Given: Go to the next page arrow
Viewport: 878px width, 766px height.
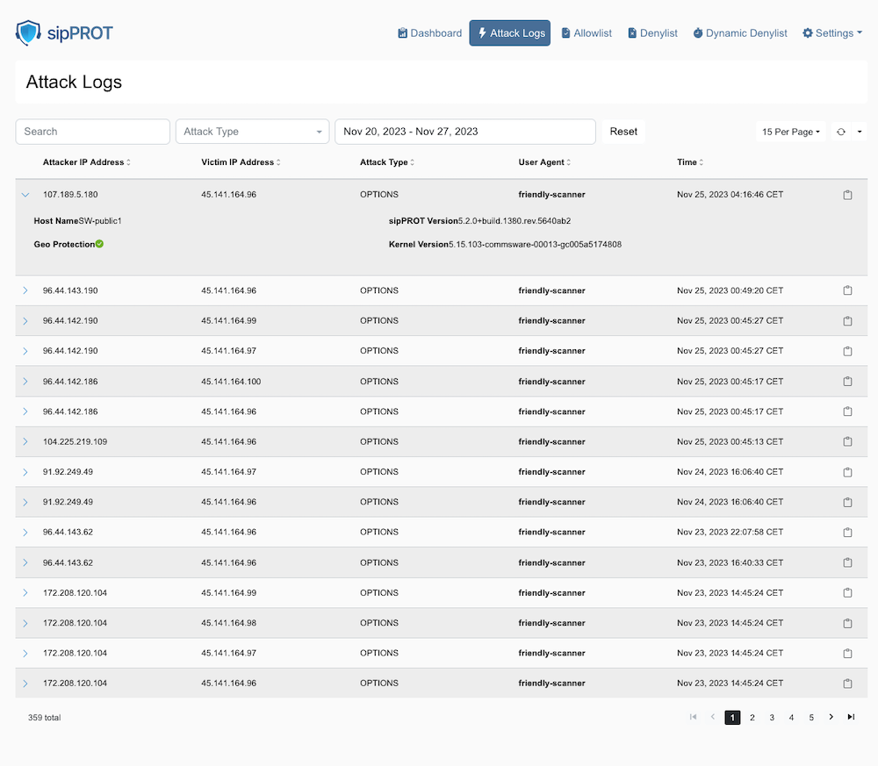Looking at the screenshot, I should coord(831,717).
